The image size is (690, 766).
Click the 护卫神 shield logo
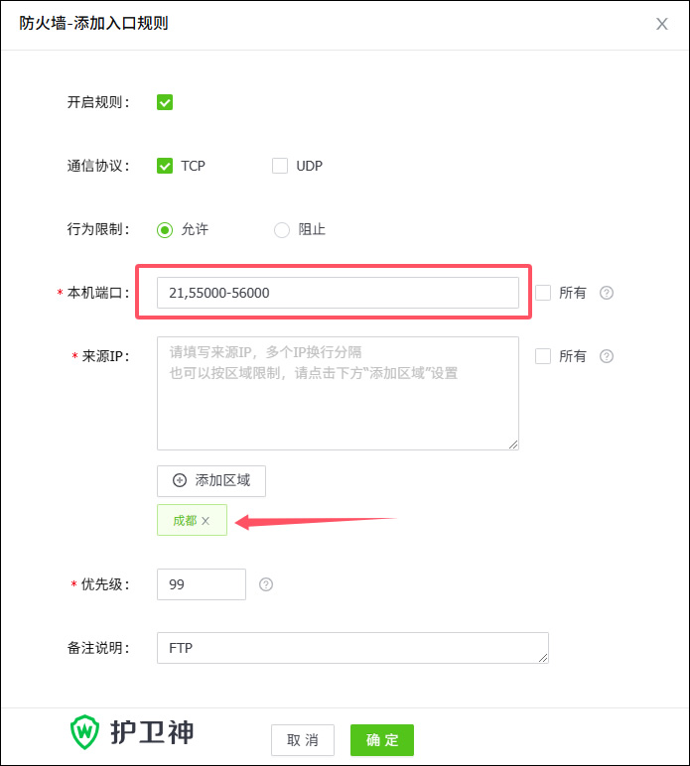(x=84, y=732)
